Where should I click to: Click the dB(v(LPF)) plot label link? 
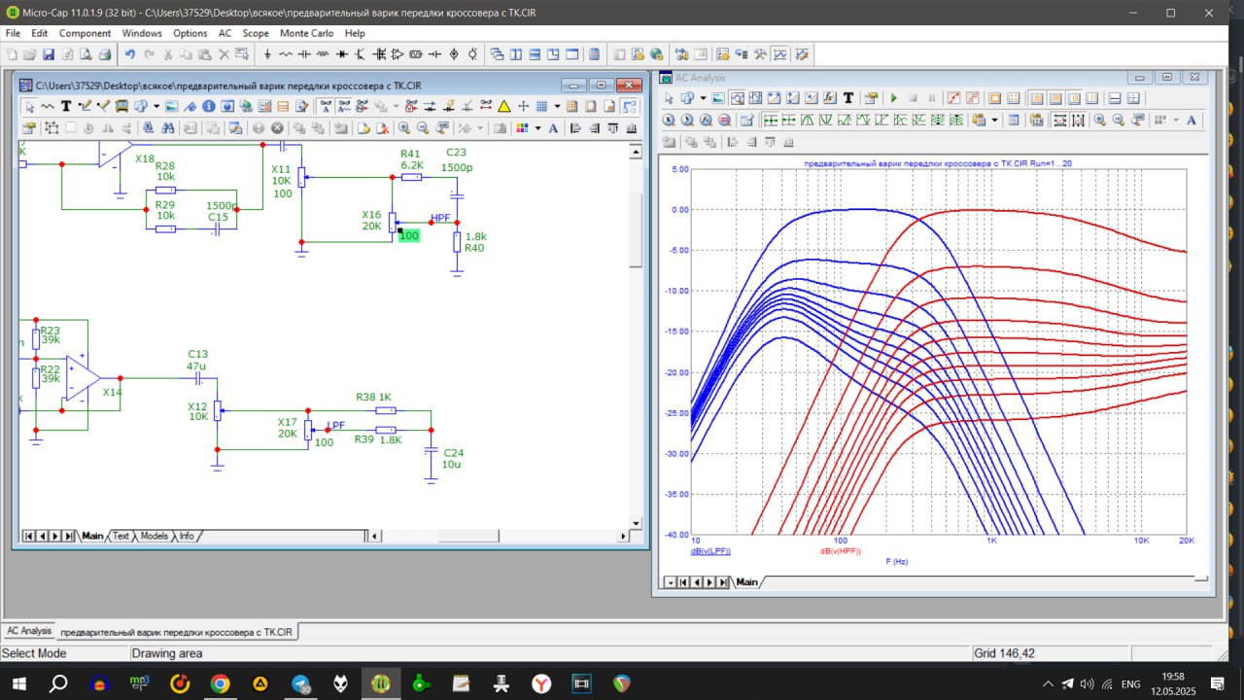[x=710, y=551]
